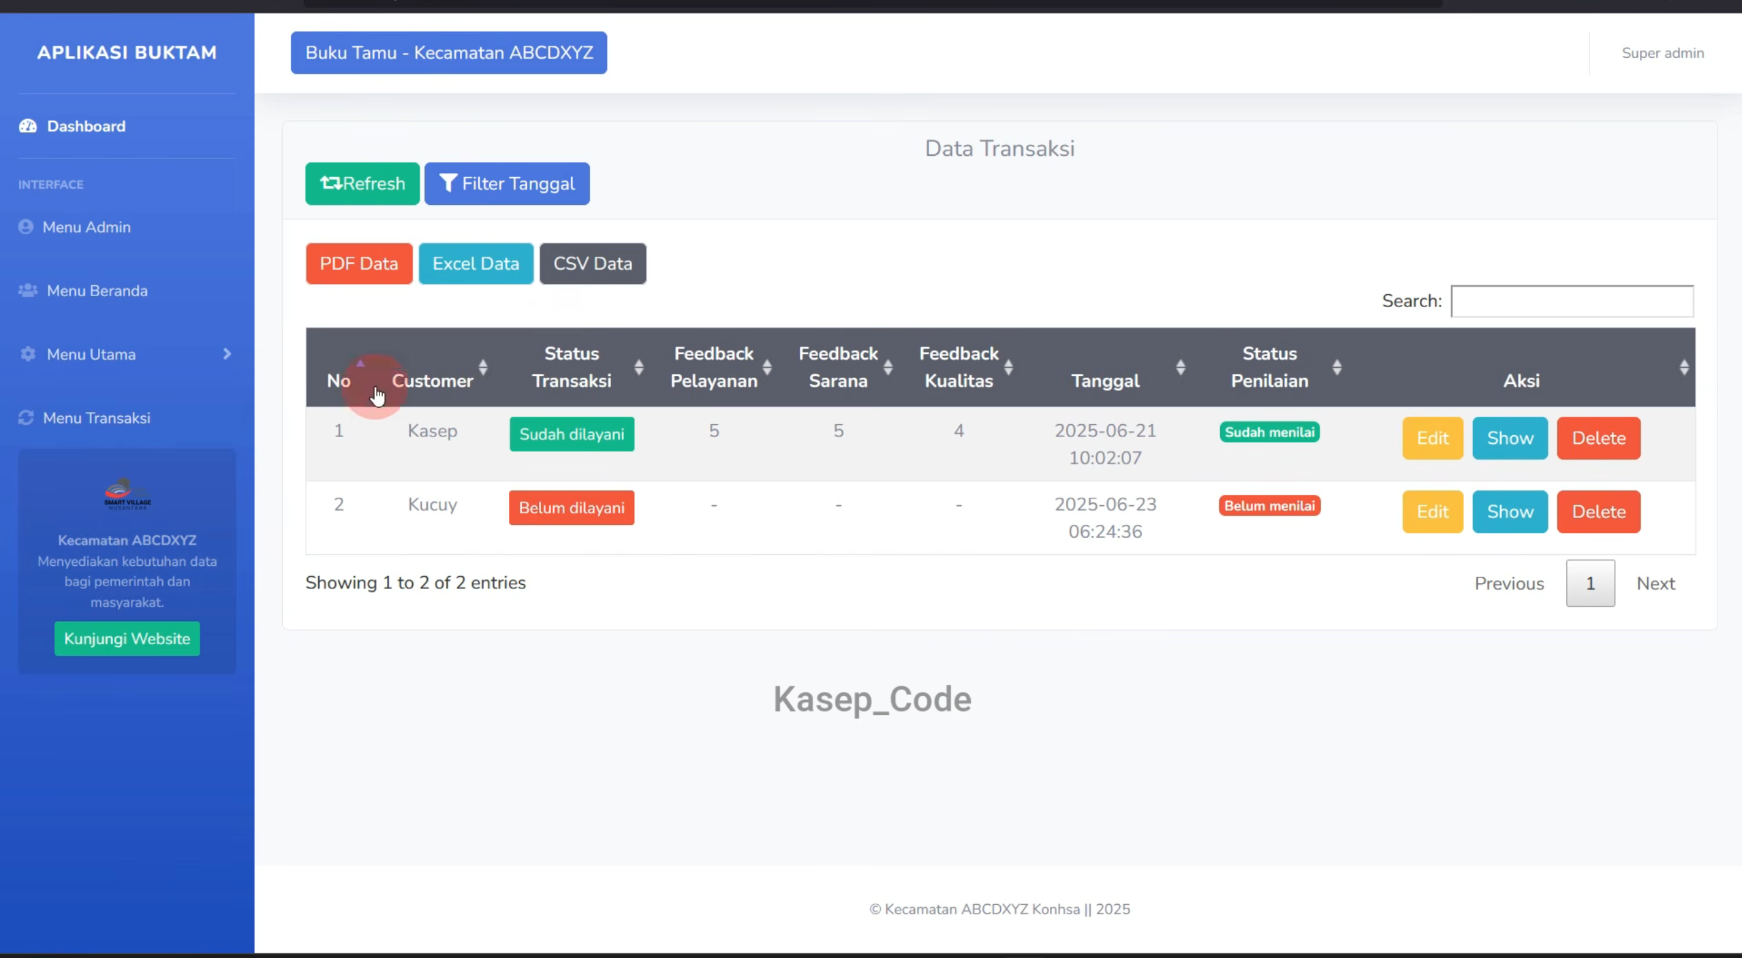Click Buku Tamu - Kecamatan ABCDXYZ button

[x=449, y=52]
